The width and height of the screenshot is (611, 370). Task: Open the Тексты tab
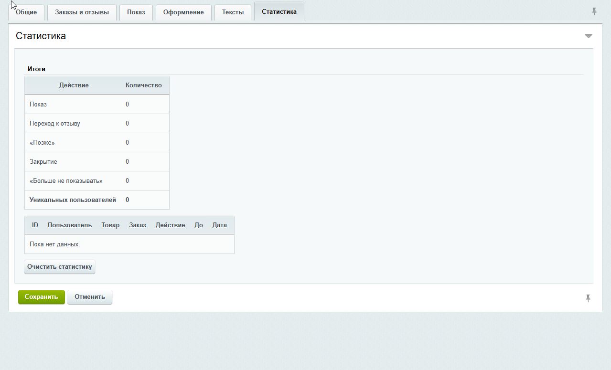233,12
